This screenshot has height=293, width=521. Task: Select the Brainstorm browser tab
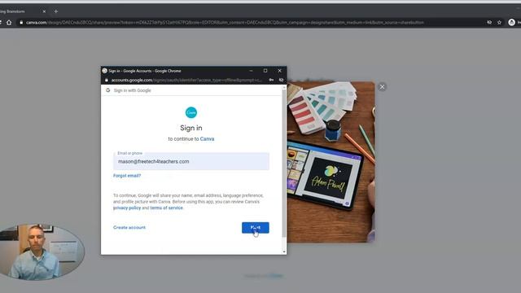[20, 11]
